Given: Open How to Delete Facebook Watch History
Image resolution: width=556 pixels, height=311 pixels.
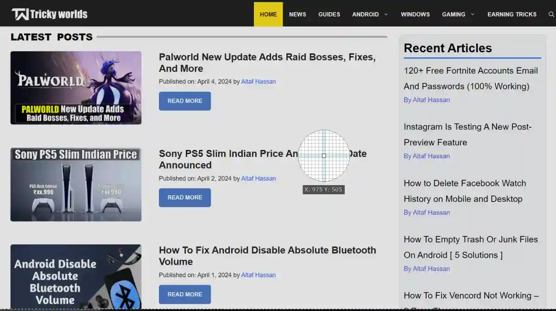Looking at the screenshot, I should click(464, 191).
